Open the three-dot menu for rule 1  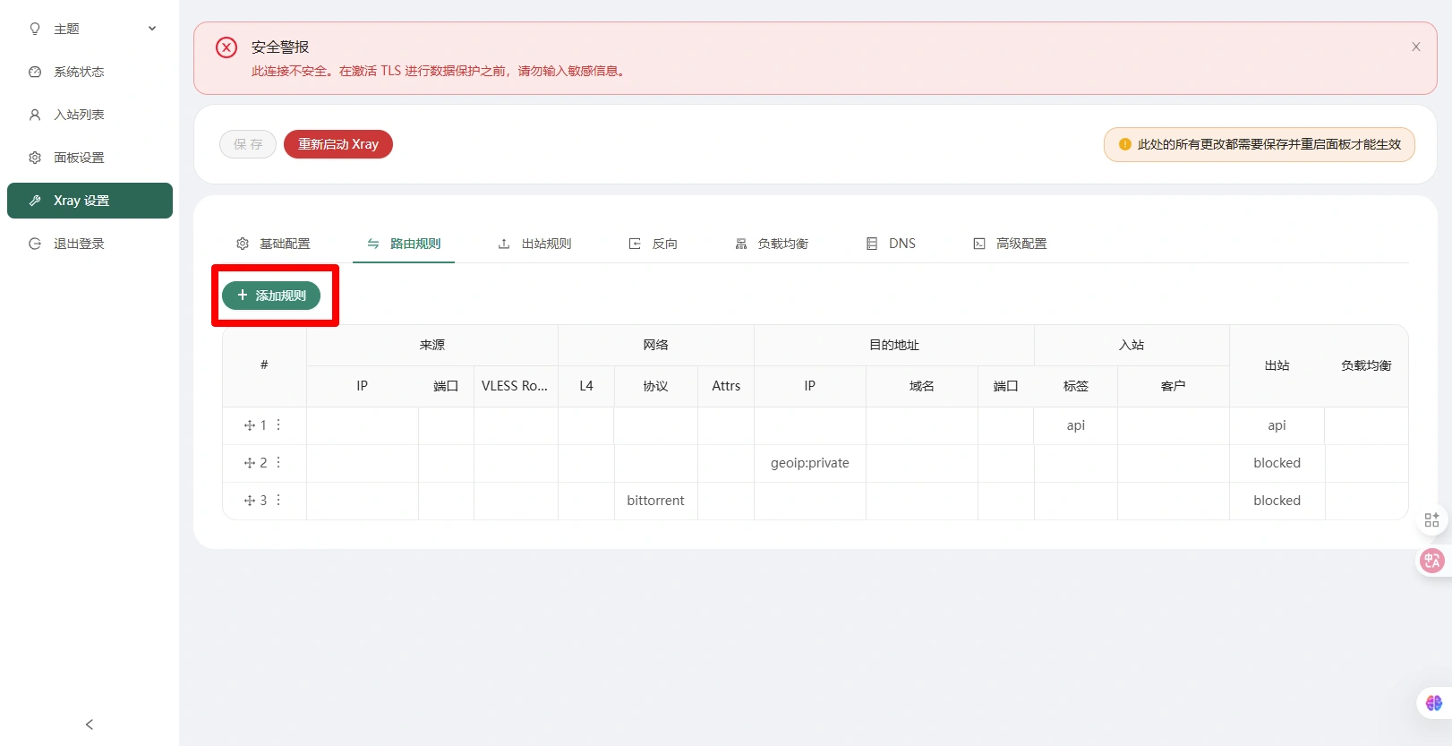pos(278,424)
